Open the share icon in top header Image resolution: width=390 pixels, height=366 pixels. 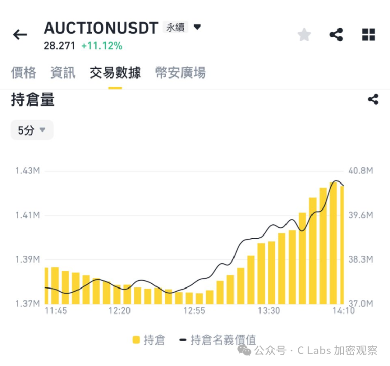click(336, 35)
